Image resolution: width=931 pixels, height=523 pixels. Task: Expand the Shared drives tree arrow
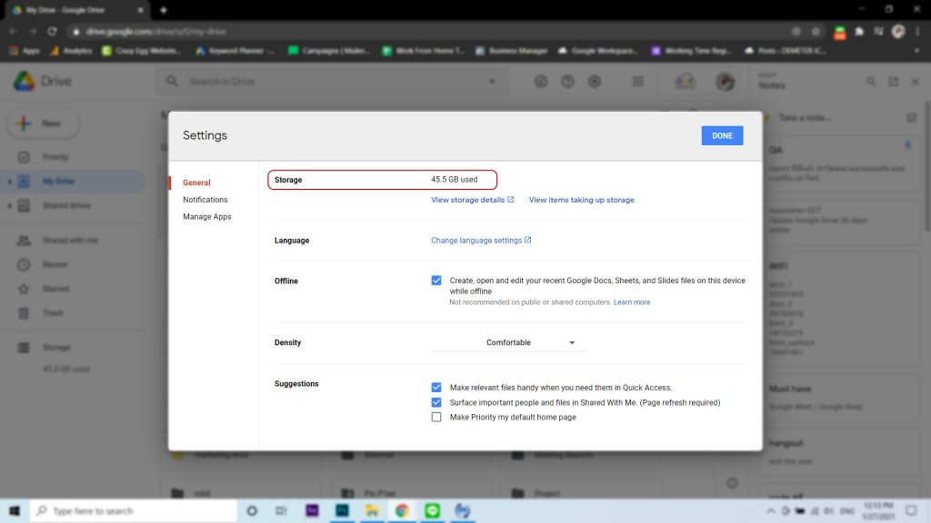9,206
